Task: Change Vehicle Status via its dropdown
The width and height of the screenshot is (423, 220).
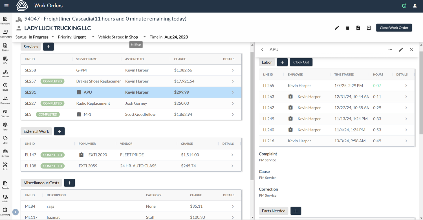Action: point(144,37)
